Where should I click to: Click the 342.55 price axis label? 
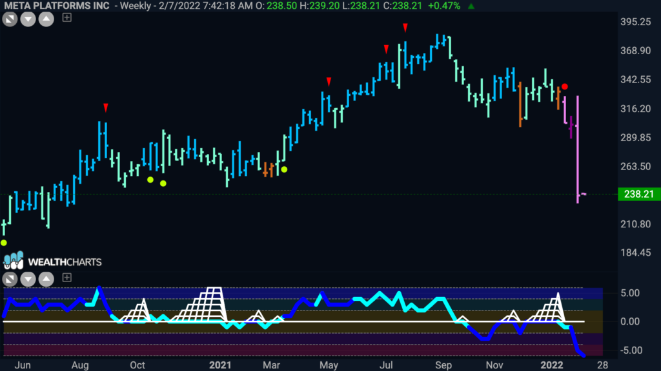tap(636, 79)
